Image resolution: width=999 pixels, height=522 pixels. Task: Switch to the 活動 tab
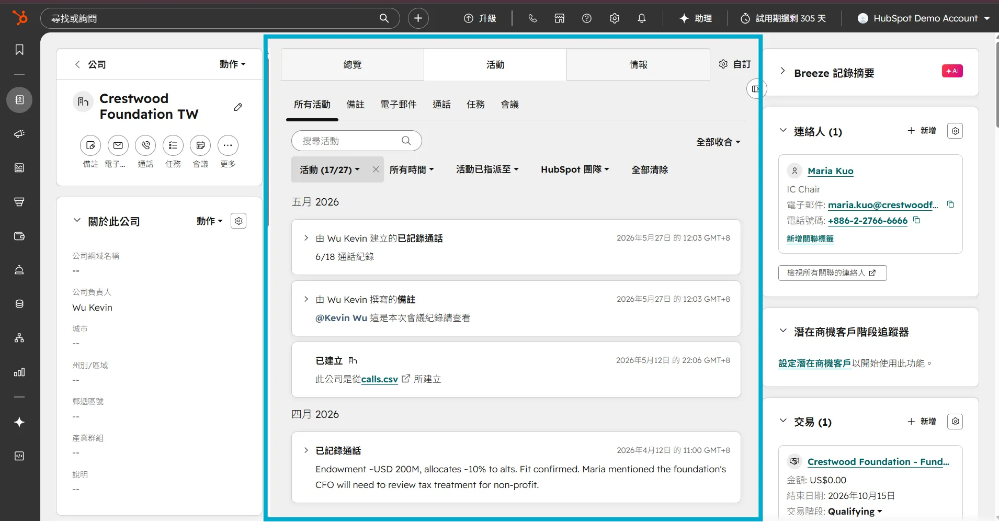495,64
